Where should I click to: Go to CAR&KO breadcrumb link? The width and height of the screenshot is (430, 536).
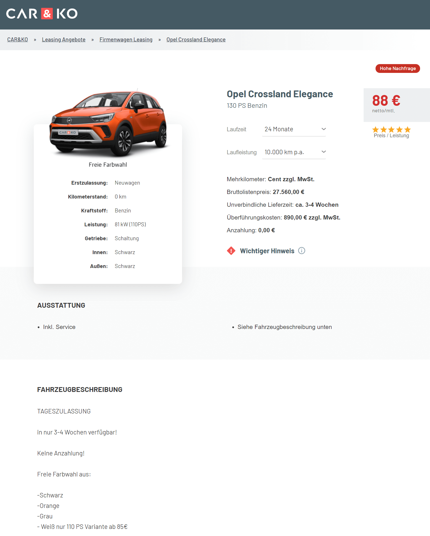pyautogui.click(x=18, y=40)
